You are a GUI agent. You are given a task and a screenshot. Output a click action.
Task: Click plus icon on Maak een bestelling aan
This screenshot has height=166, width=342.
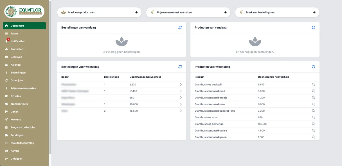(x=314, y=12)
